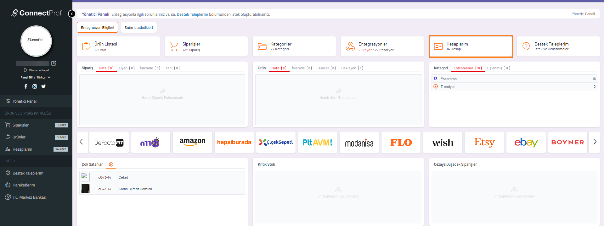The height and width of the screenshot is (226, 604).
Task: Select the Satış İstatistikleri tab
Action: coord(139,28)
